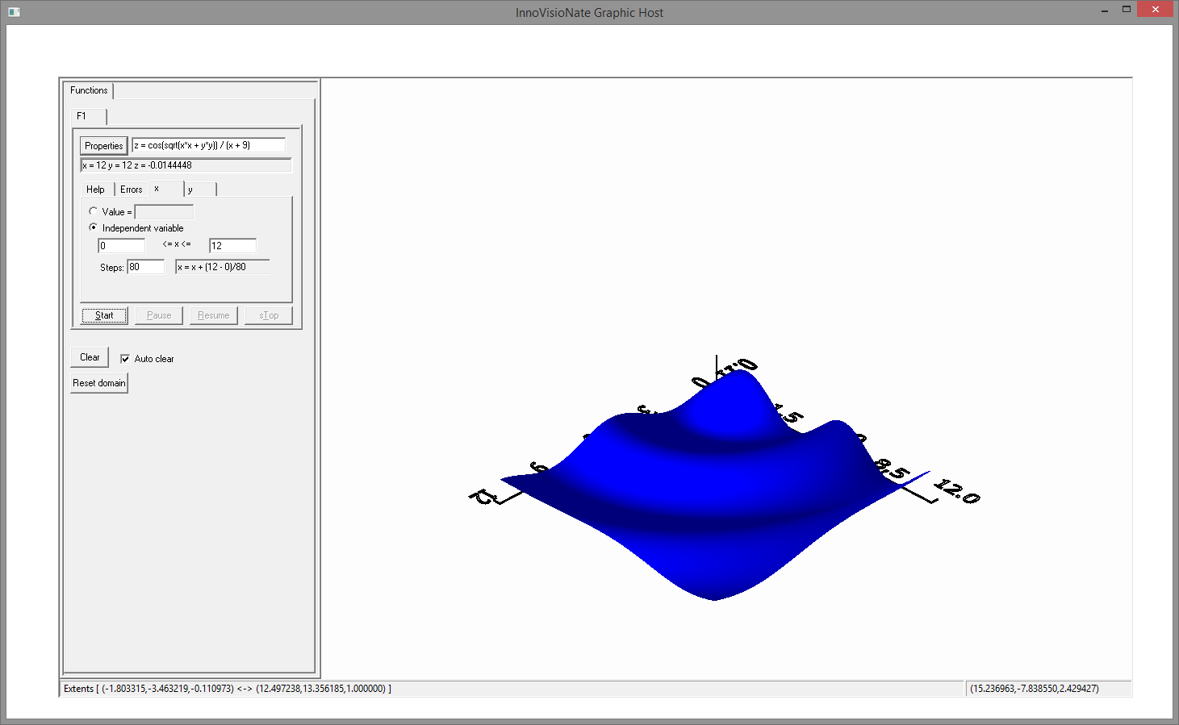The width and height of the screenshot is (1179, 725).
Task: Select the F1 function tab
Action: click(x=82, y=116)
